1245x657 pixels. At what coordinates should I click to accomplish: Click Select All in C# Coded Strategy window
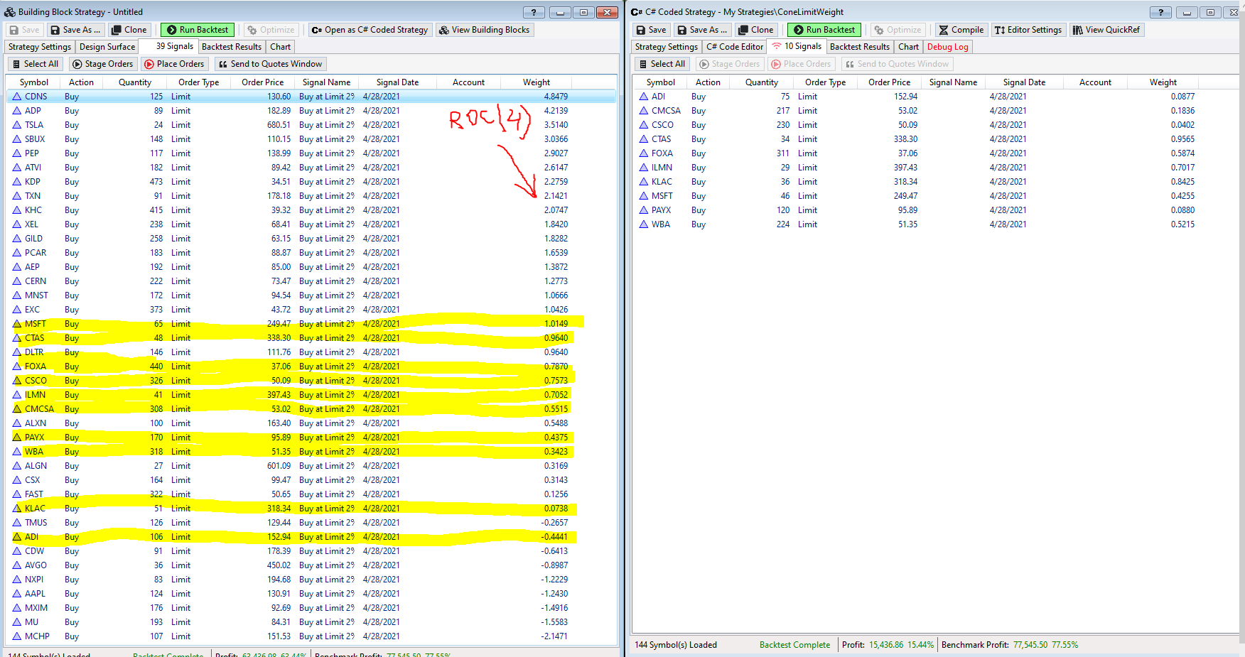tap(662, 64)
